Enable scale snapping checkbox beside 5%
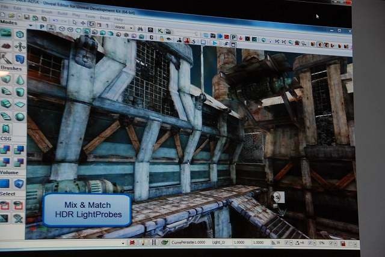Screen dimensions: 385x257 (331, 244)
